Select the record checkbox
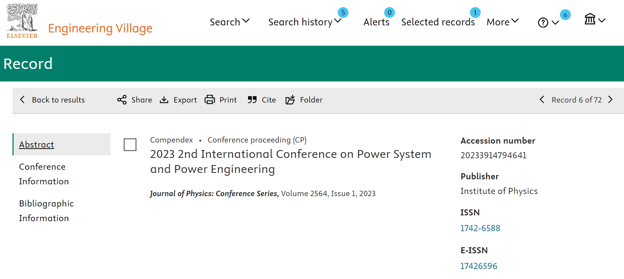The height and width of the screenshot is (279, 624). click(x=130, y=145)
